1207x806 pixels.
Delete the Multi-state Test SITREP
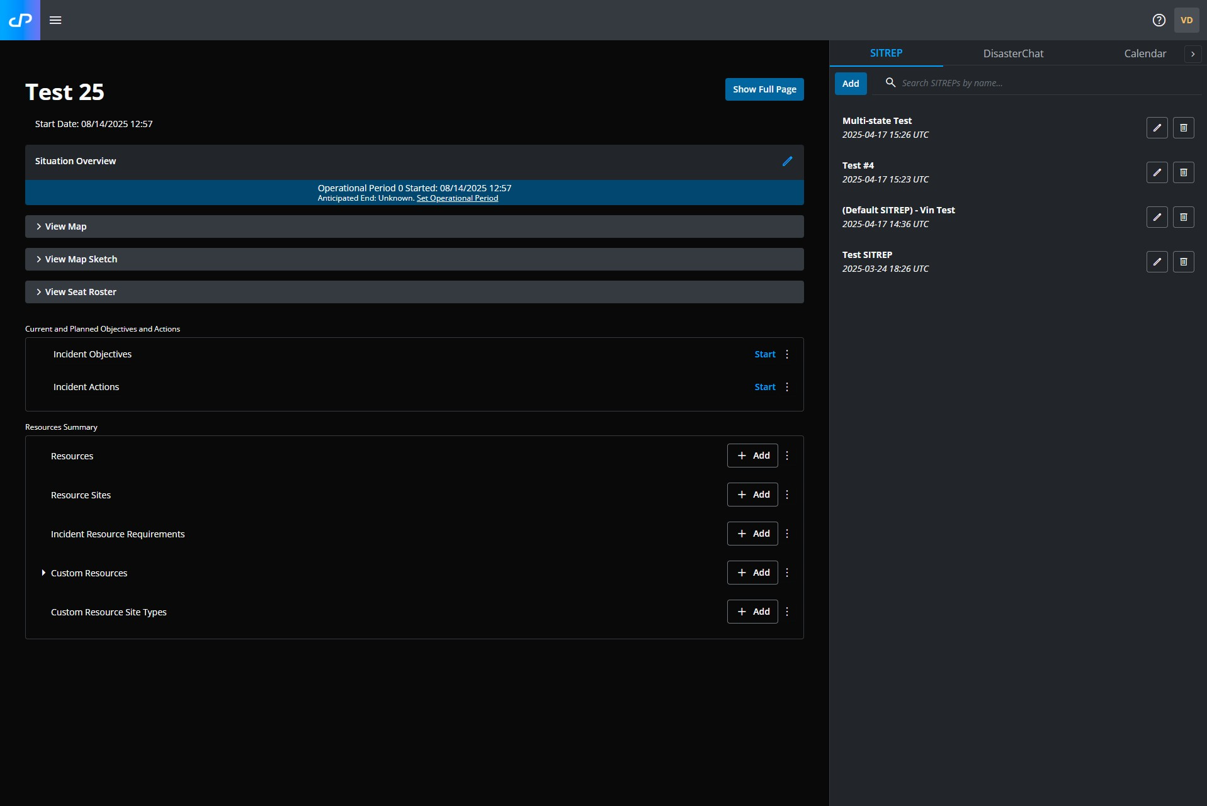pyautogui.click(x=1184, y=128)
